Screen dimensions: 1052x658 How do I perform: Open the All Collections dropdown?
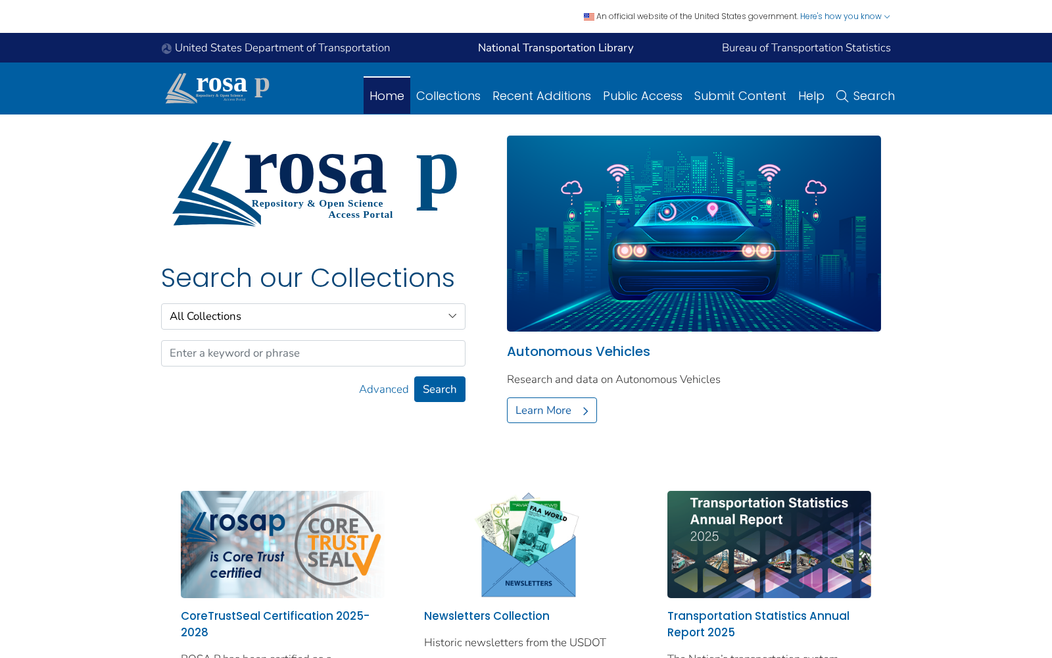pyautogui.click(x=313, y=316)
